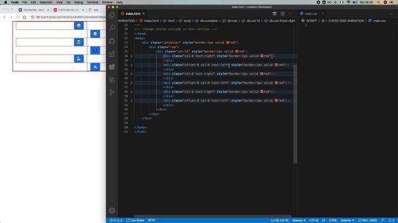Open the Extensions view in activity bar
The width and height of the screenshot is (398, 223).
112,54
